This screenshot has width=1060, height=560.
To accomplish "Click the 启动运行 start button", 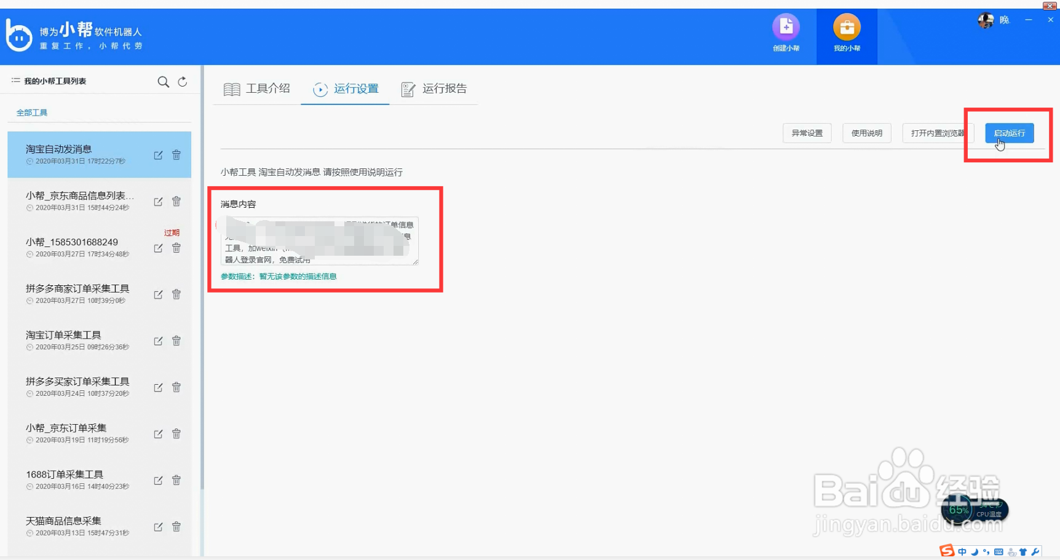I will click(x=1009, y=133).
